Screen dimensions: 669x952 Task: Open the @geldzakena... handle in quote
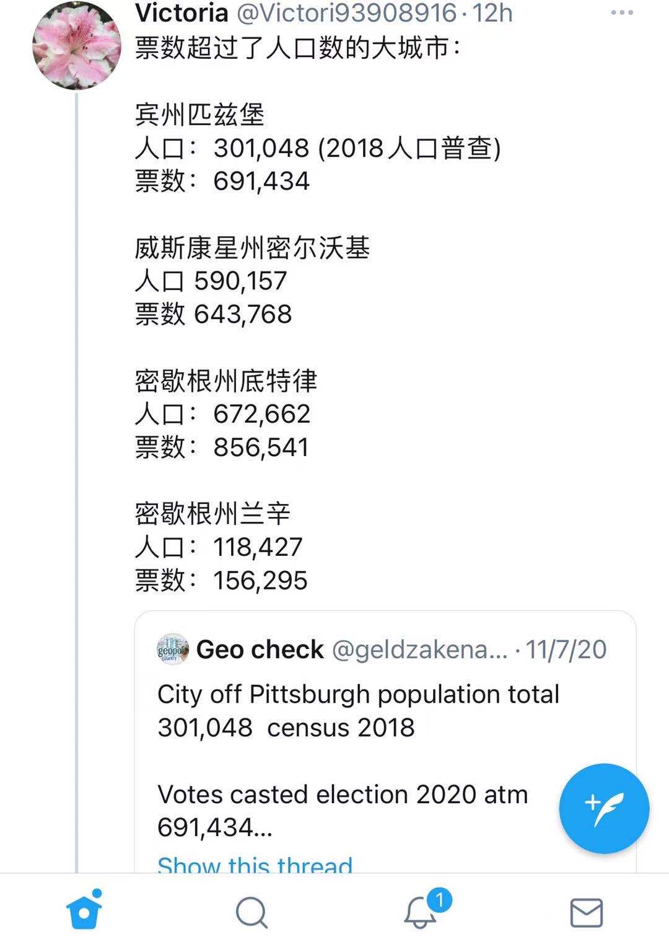pos(419,650)
